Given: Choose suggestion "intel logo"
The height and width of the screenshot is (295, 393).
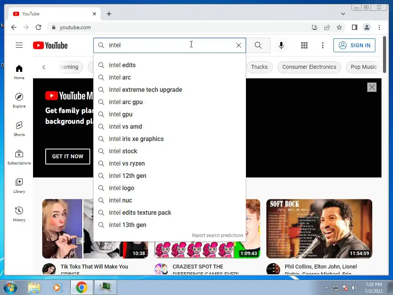Looking at the screenshot, I should pyautogui.click(x=169, y=188).
